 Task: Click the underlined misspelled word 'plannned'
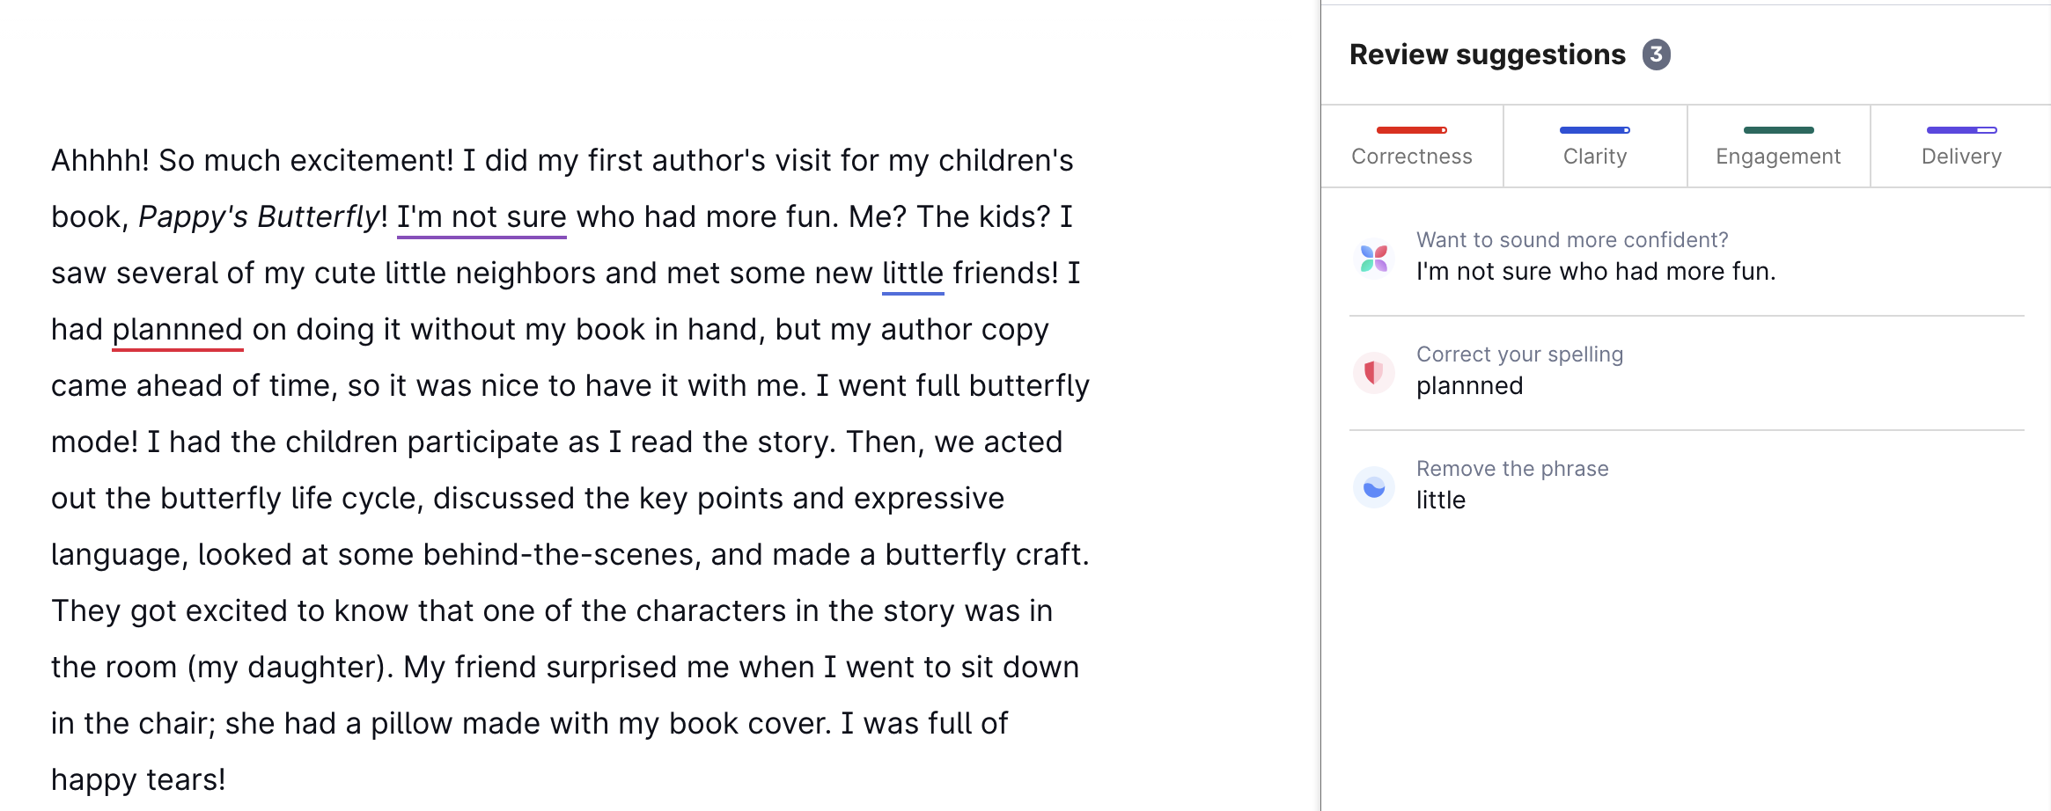tap(177, 330)
